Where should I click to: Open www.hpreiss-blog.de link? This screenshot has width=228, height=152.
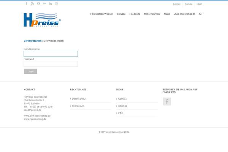click(x=35, y=119)
